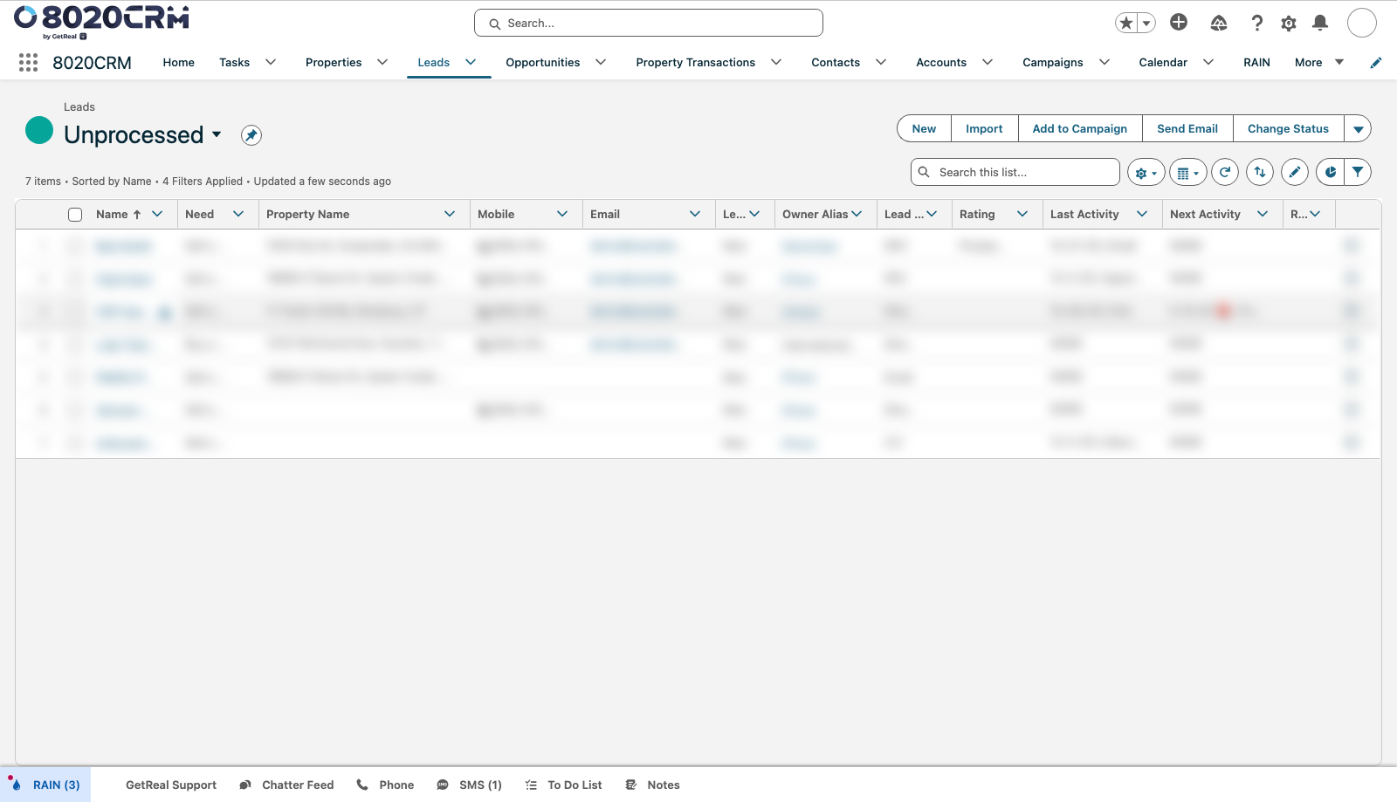The width and height of the screenshot is (1397, 802).
Task: Open Property Name column menu
Action: tap(450, 214)
